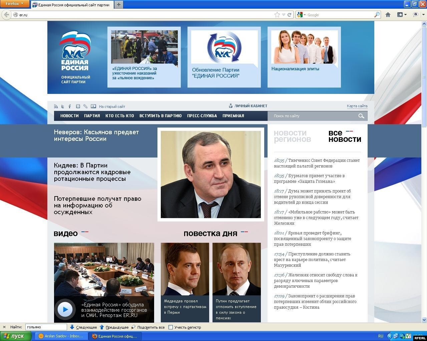Open the НОВОСТИ menu item
Screen dimensions: 427x341
69,116
